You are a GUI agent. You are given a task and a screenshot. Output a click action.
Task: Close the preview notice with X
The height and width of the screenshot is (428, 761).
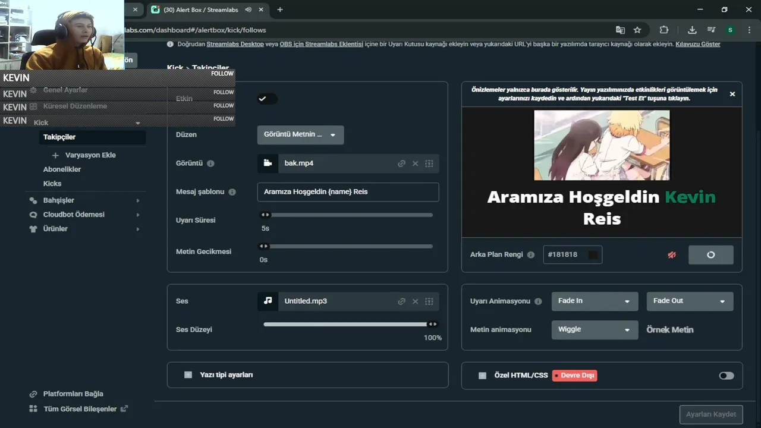732,94
